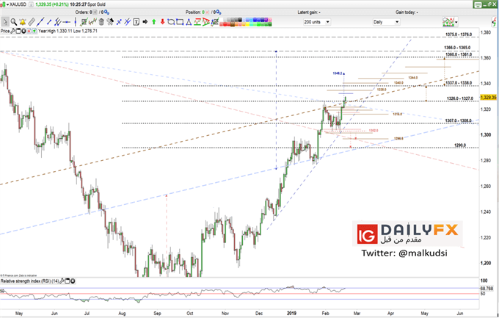Pick the vertical line drawing tool
499x318 pixels.
[x=76, y=22]
